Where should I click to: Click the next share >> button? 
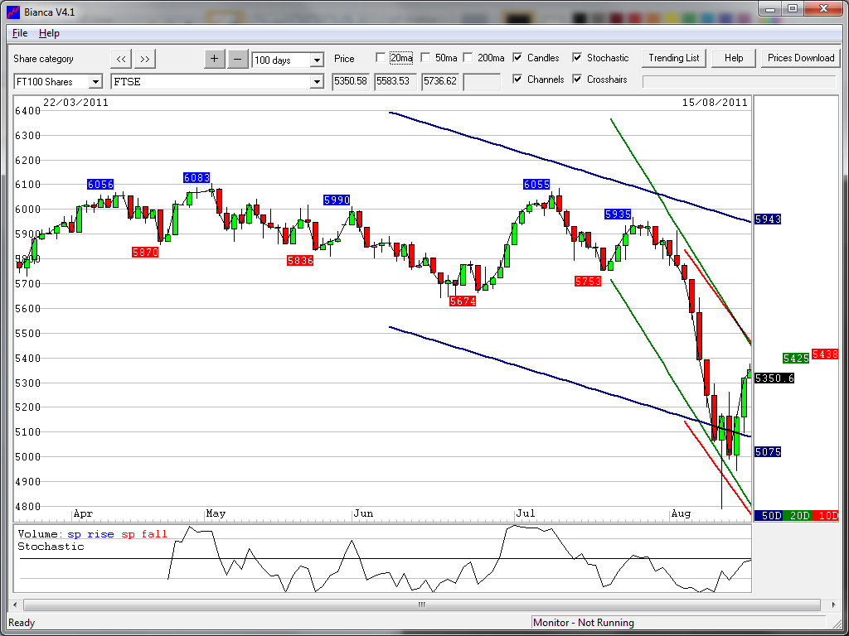pyautogui.click(x=144, y=59)
